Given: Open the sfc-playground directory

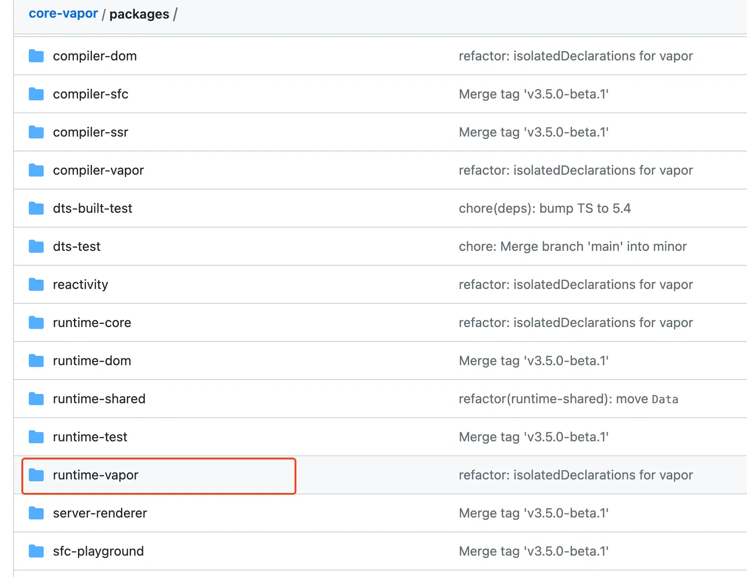Looking at the screenshot, I should point(98,551).
